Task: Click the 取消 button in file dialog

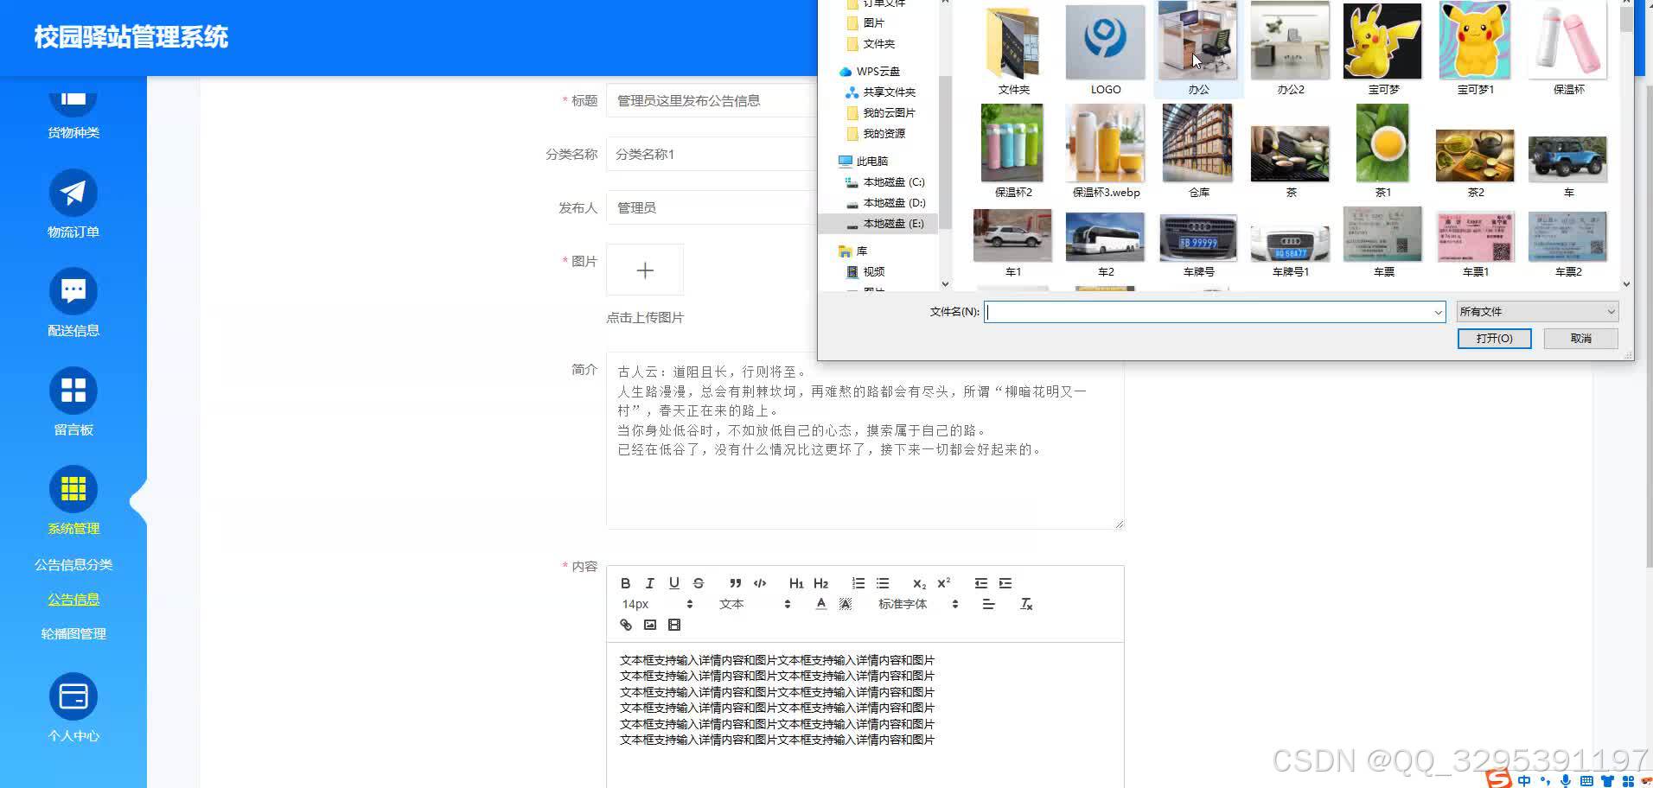Action: [1580, 339]
